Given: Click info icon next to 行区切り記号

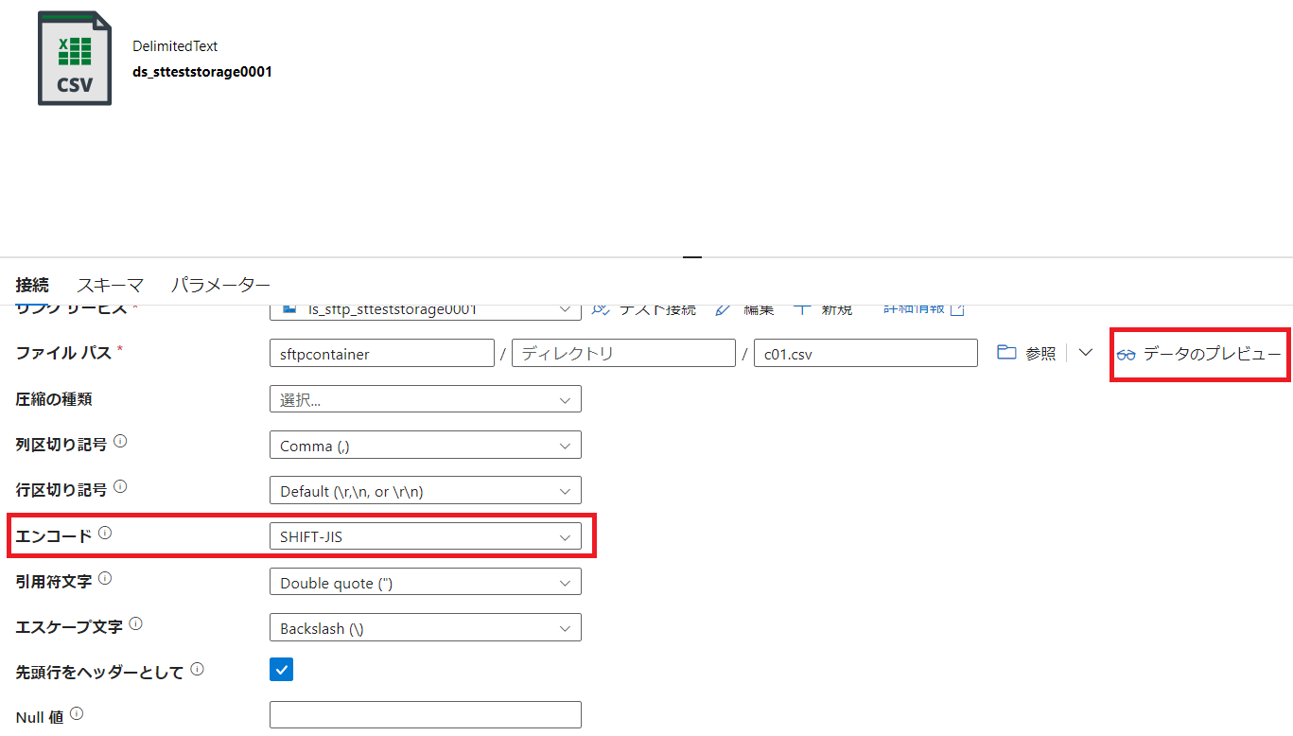Looking at the screenshot, I should (120, 487).
